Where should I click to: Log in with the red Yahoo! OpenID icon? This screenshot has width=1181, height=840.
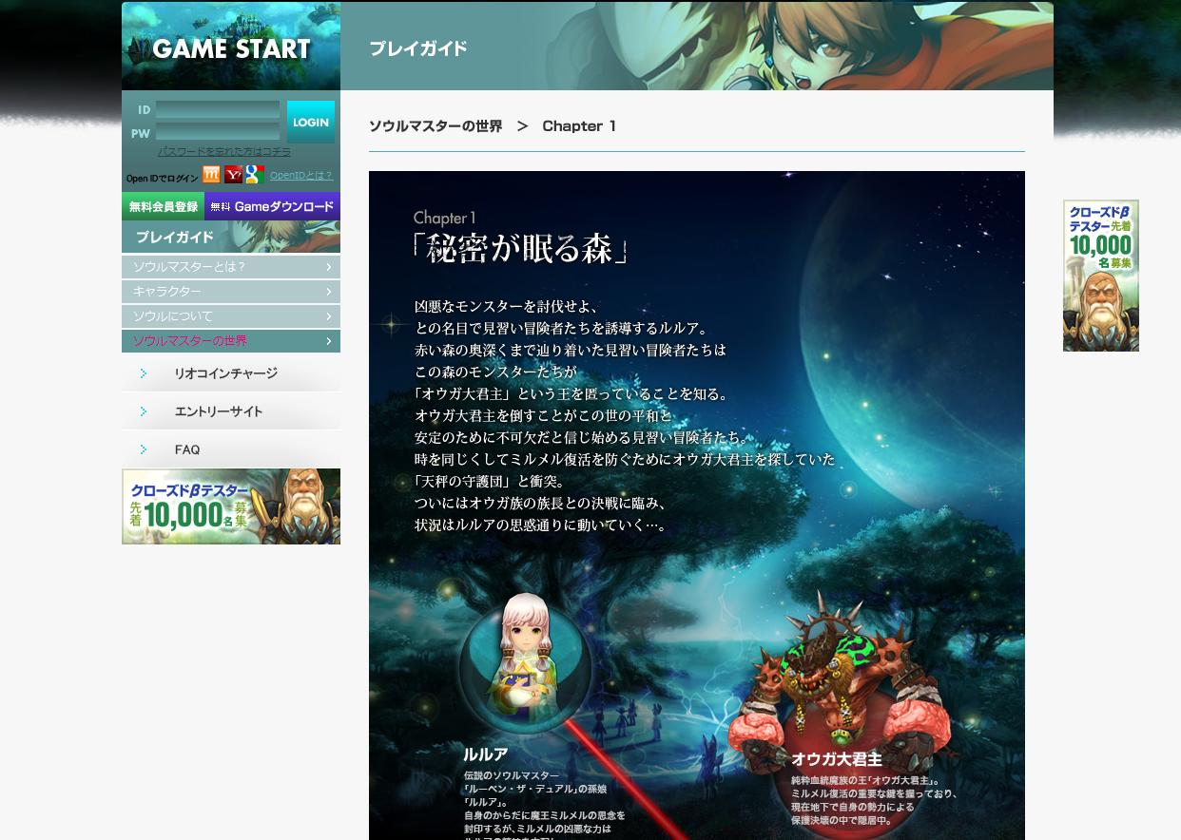point(233,175)
